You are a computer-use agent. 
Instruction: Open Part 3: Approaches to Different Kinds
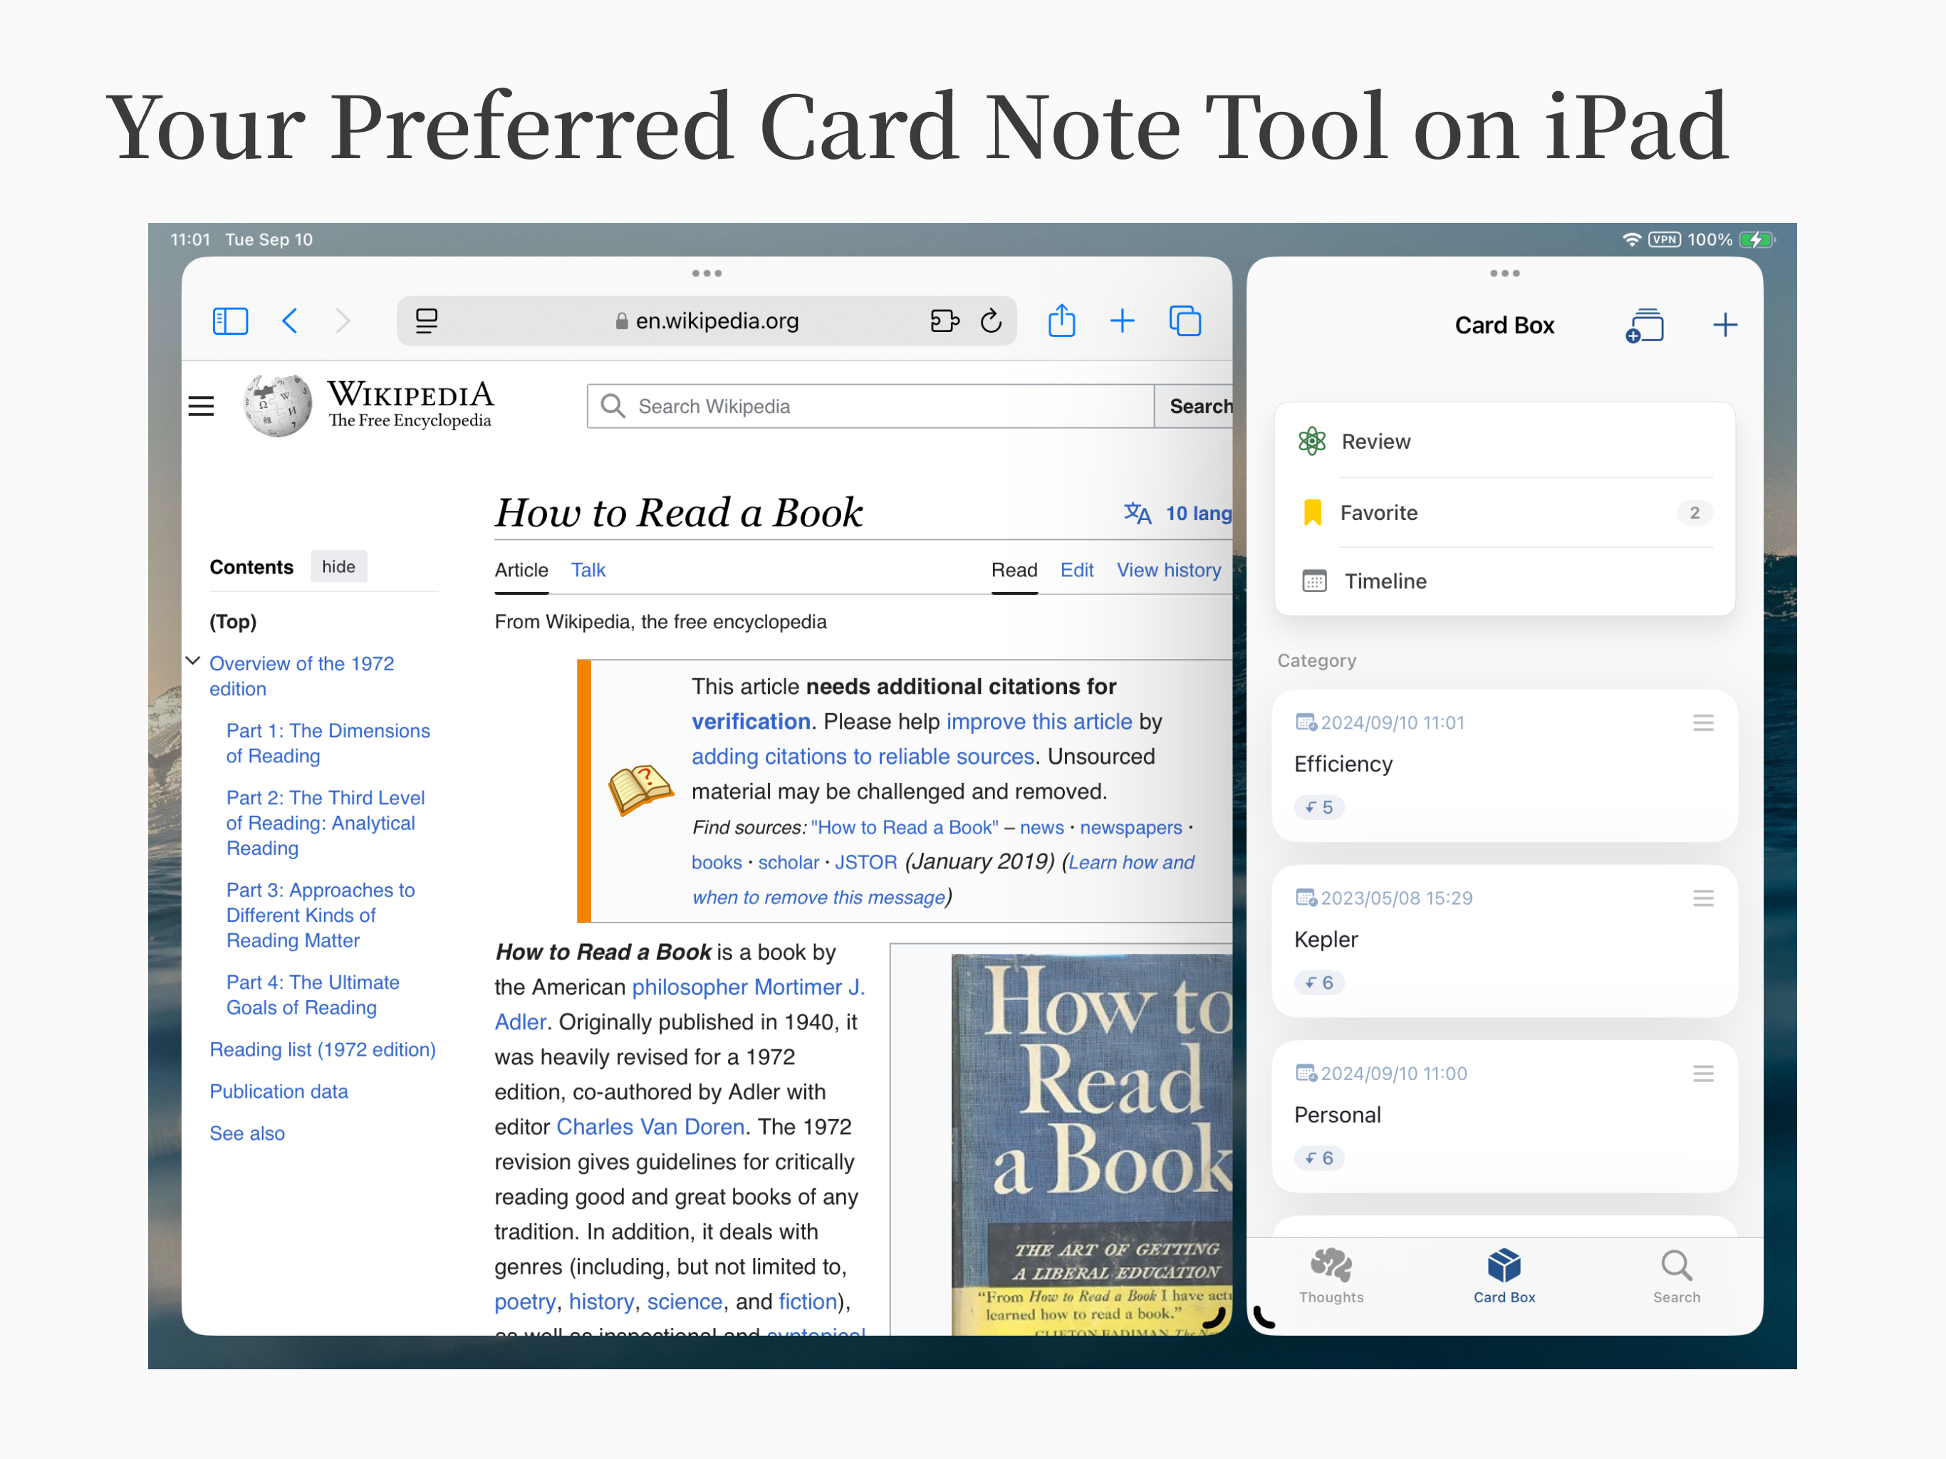tap(321, 915)
